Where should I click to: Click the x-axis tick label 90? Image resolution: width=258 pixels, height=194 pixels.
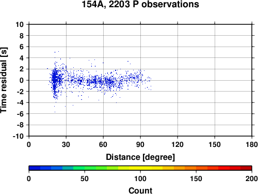click(x=140, y=144)
